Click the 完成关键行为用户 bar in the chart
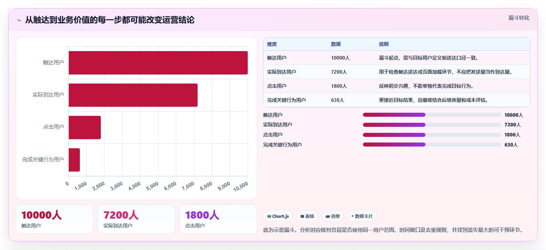The width and height of the screenshot is (546, 250). point(74,160)
